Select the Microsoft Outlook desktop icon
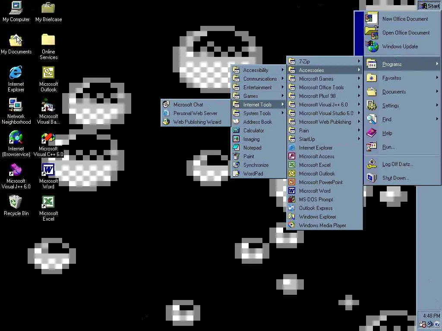This screenshot has width=442, height=331. (48, 79)
